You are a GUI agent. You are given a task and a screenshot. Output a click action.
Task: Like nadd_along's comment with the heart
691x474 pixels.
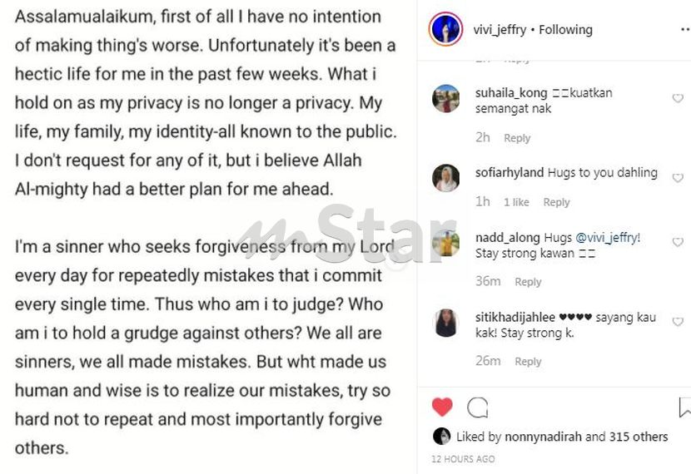coord(678,242)
